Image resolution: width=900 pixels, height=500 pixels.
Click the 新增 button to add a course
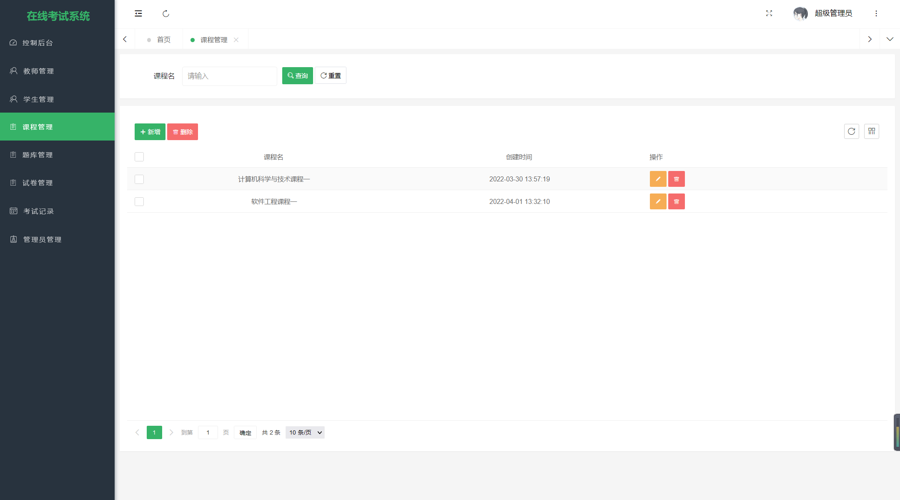pos(150,131)
